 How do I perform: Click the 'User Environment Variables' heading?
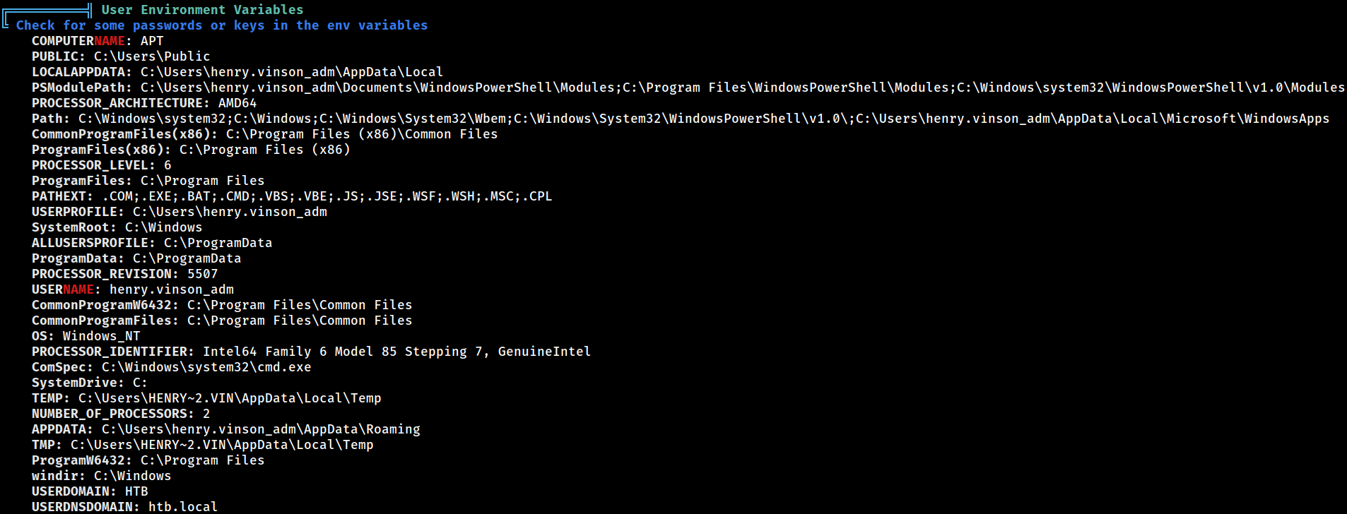coord(202,10)
